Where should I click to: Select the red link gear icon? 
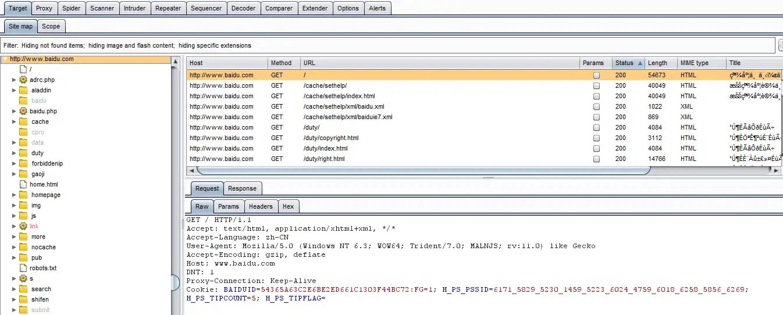(x=23, y=226)
